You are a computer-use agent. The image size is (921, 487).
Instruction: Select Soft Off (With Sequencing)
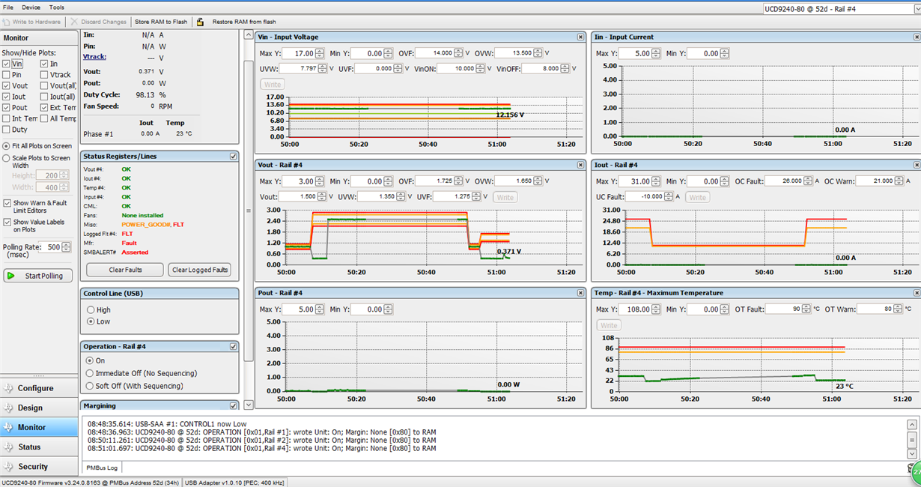91,386
